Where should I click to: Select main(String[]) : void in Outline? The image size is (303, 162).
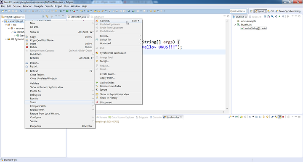click(x=254, y=28)
